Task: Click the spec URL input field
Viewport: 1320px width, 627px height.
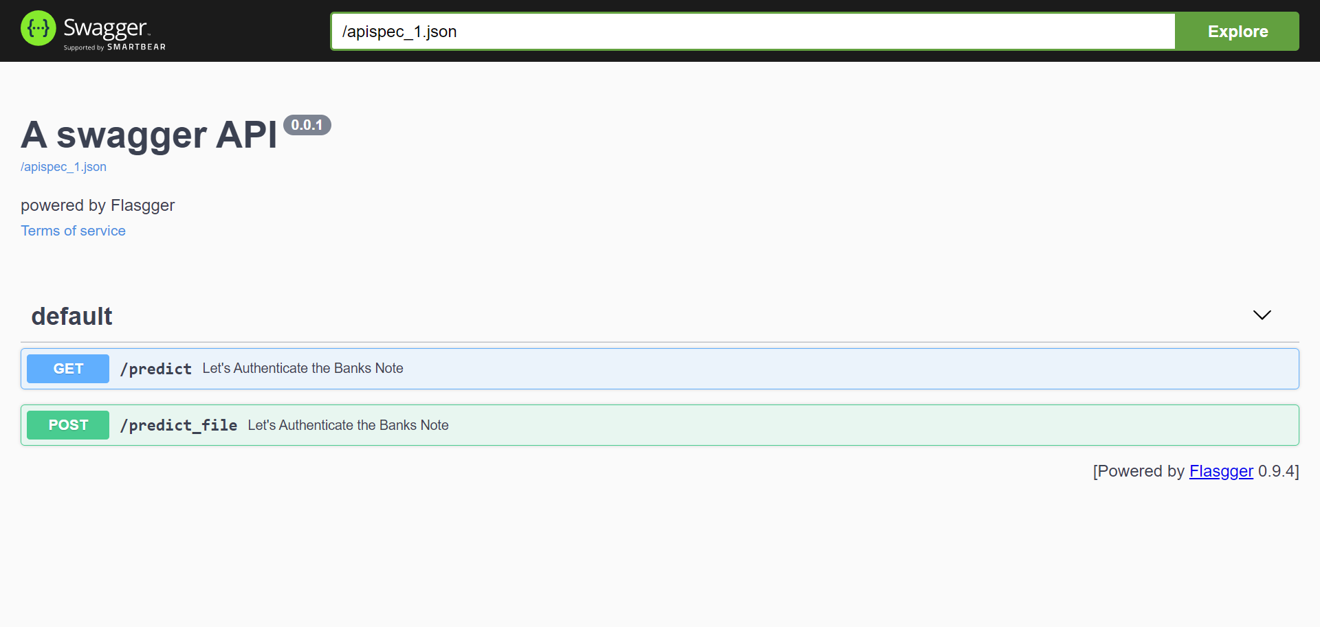Action: click(x=753, y=31)
